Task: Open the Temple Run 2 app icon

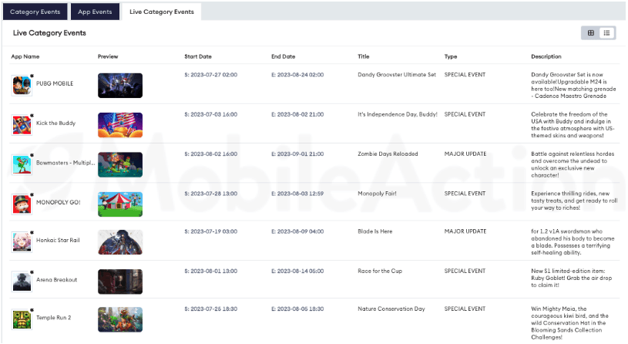Action: pos(22,319)
